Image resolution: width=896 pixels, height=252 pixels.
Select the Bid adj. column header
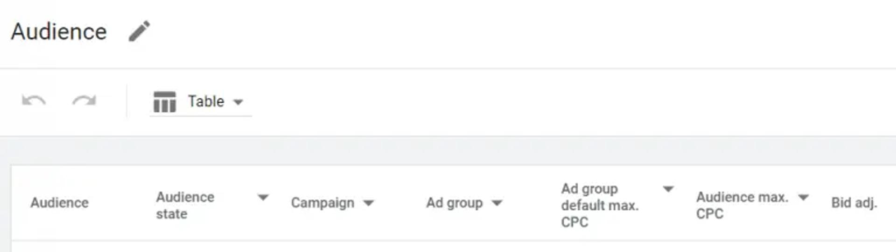coord(854,203)
